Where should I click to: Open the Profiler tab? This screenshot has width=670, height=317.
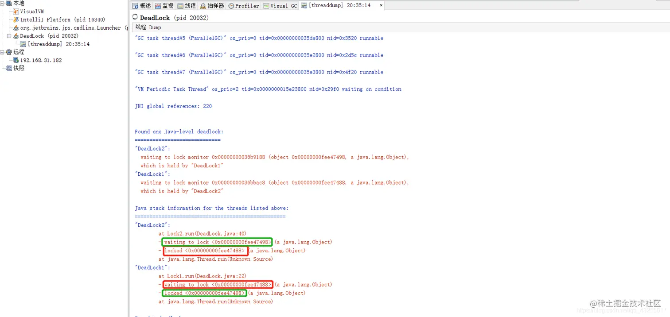click(x=244, y=6)
